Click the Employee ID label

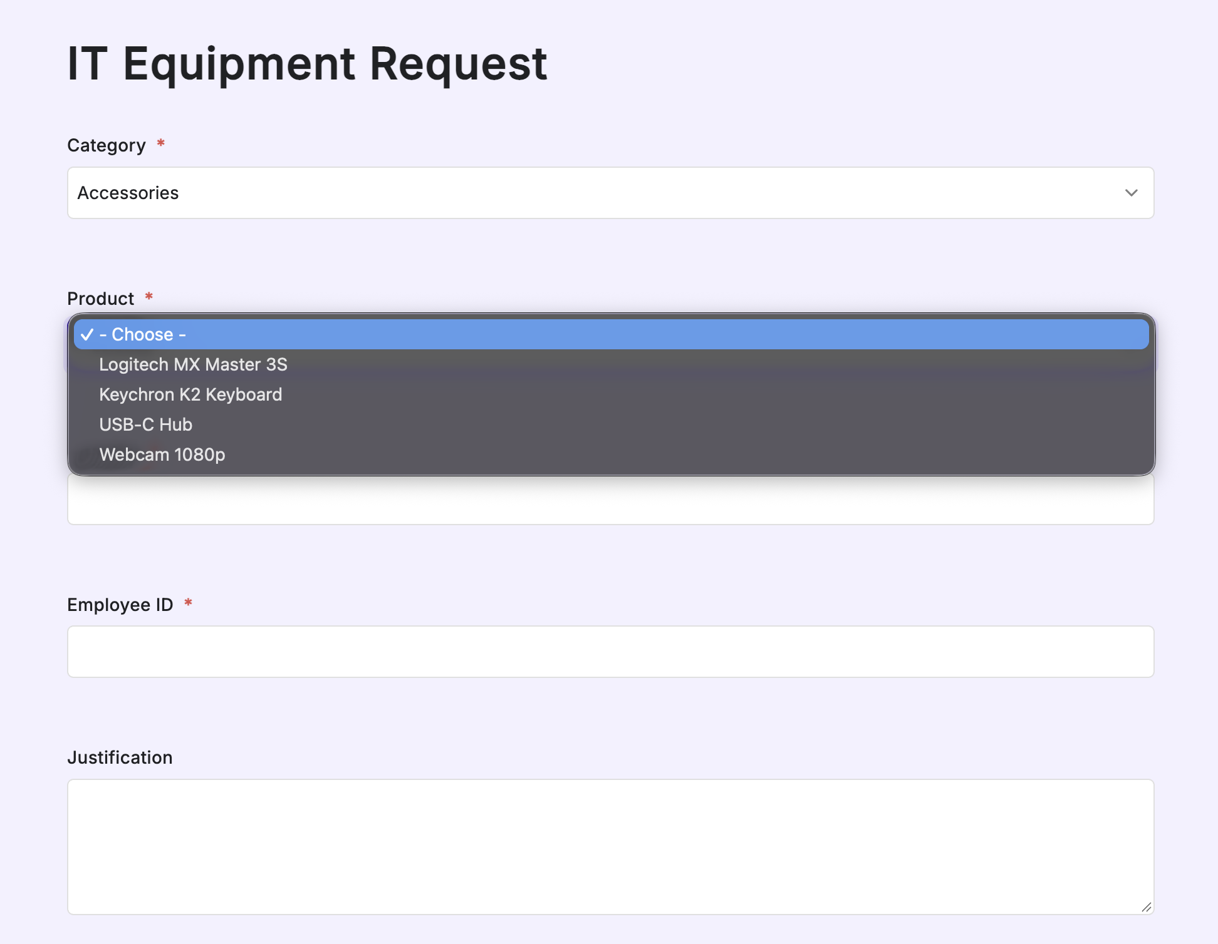(120, 605)
